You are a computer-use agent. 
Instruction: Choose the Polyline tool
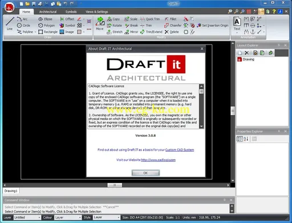25,32
